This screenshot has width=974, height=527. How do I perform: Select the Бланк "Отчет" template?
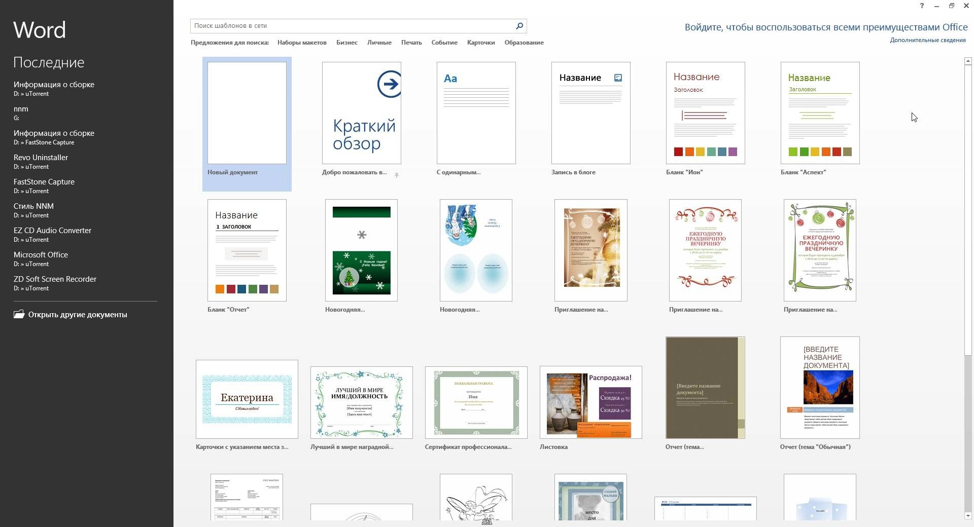[247, 250]
